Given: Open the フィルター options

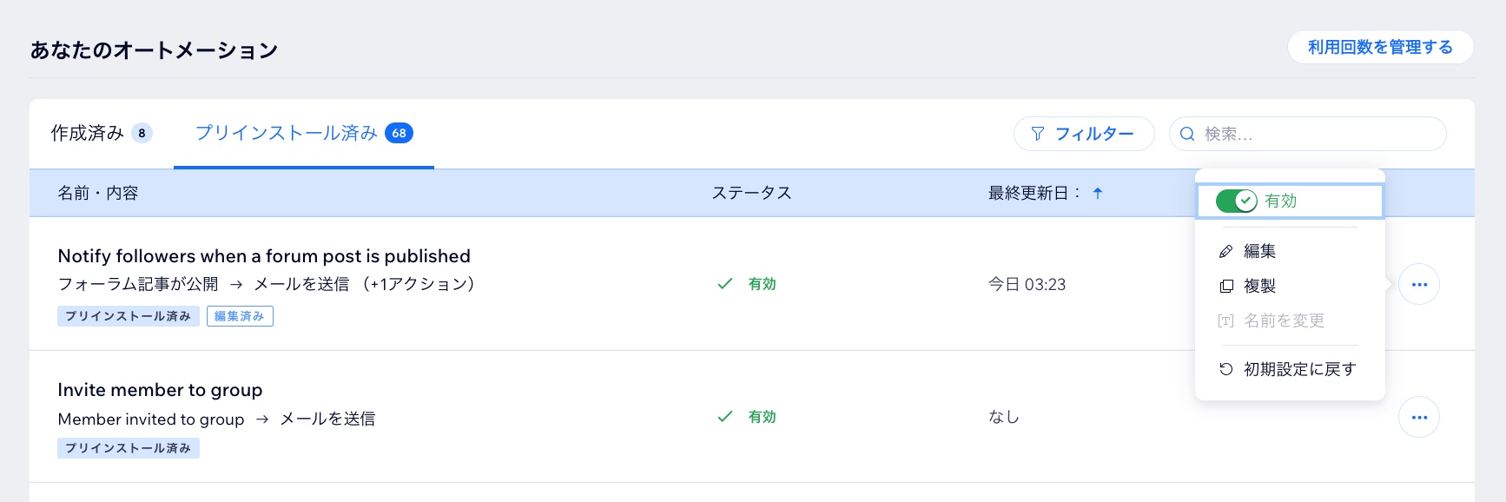Looking at the screenshot, I should [x=1084, y=134].
